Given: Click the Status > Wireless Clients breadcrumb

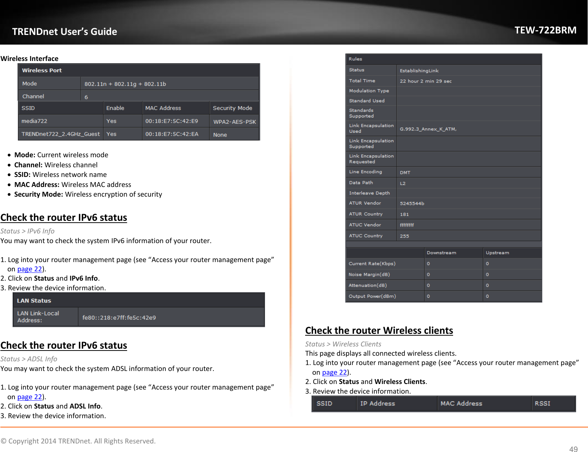Looking at the screenshot, I should (x=343, y=344).
